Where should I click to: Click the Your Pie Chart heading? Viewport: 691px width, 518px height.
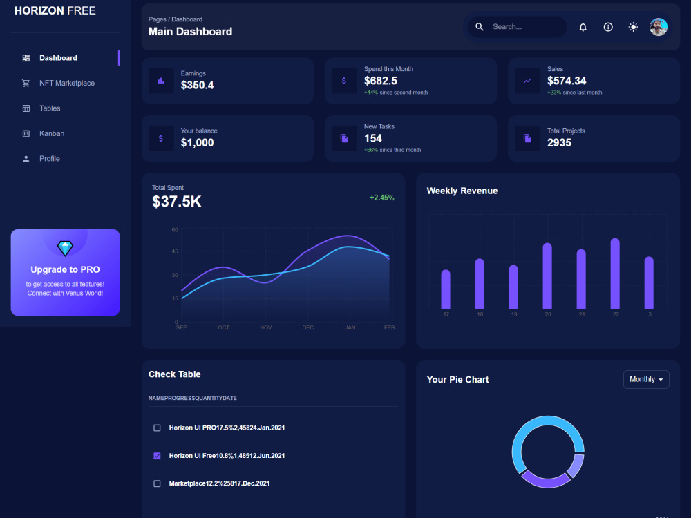458,380
